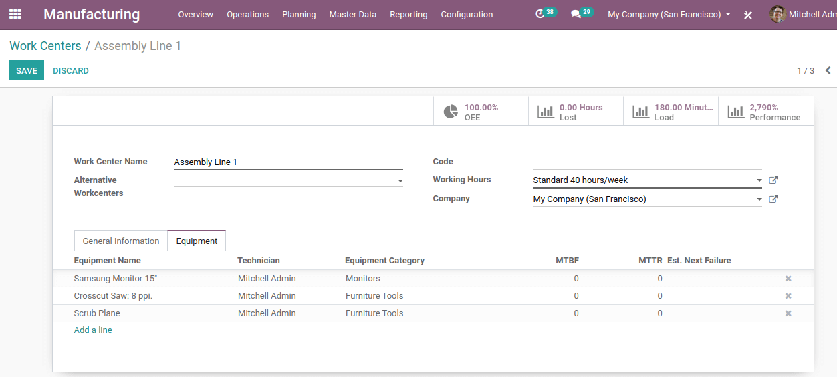The width and height of the screenshot is (837, 377).
Task: Save the work center
Action: pos(27,70)
